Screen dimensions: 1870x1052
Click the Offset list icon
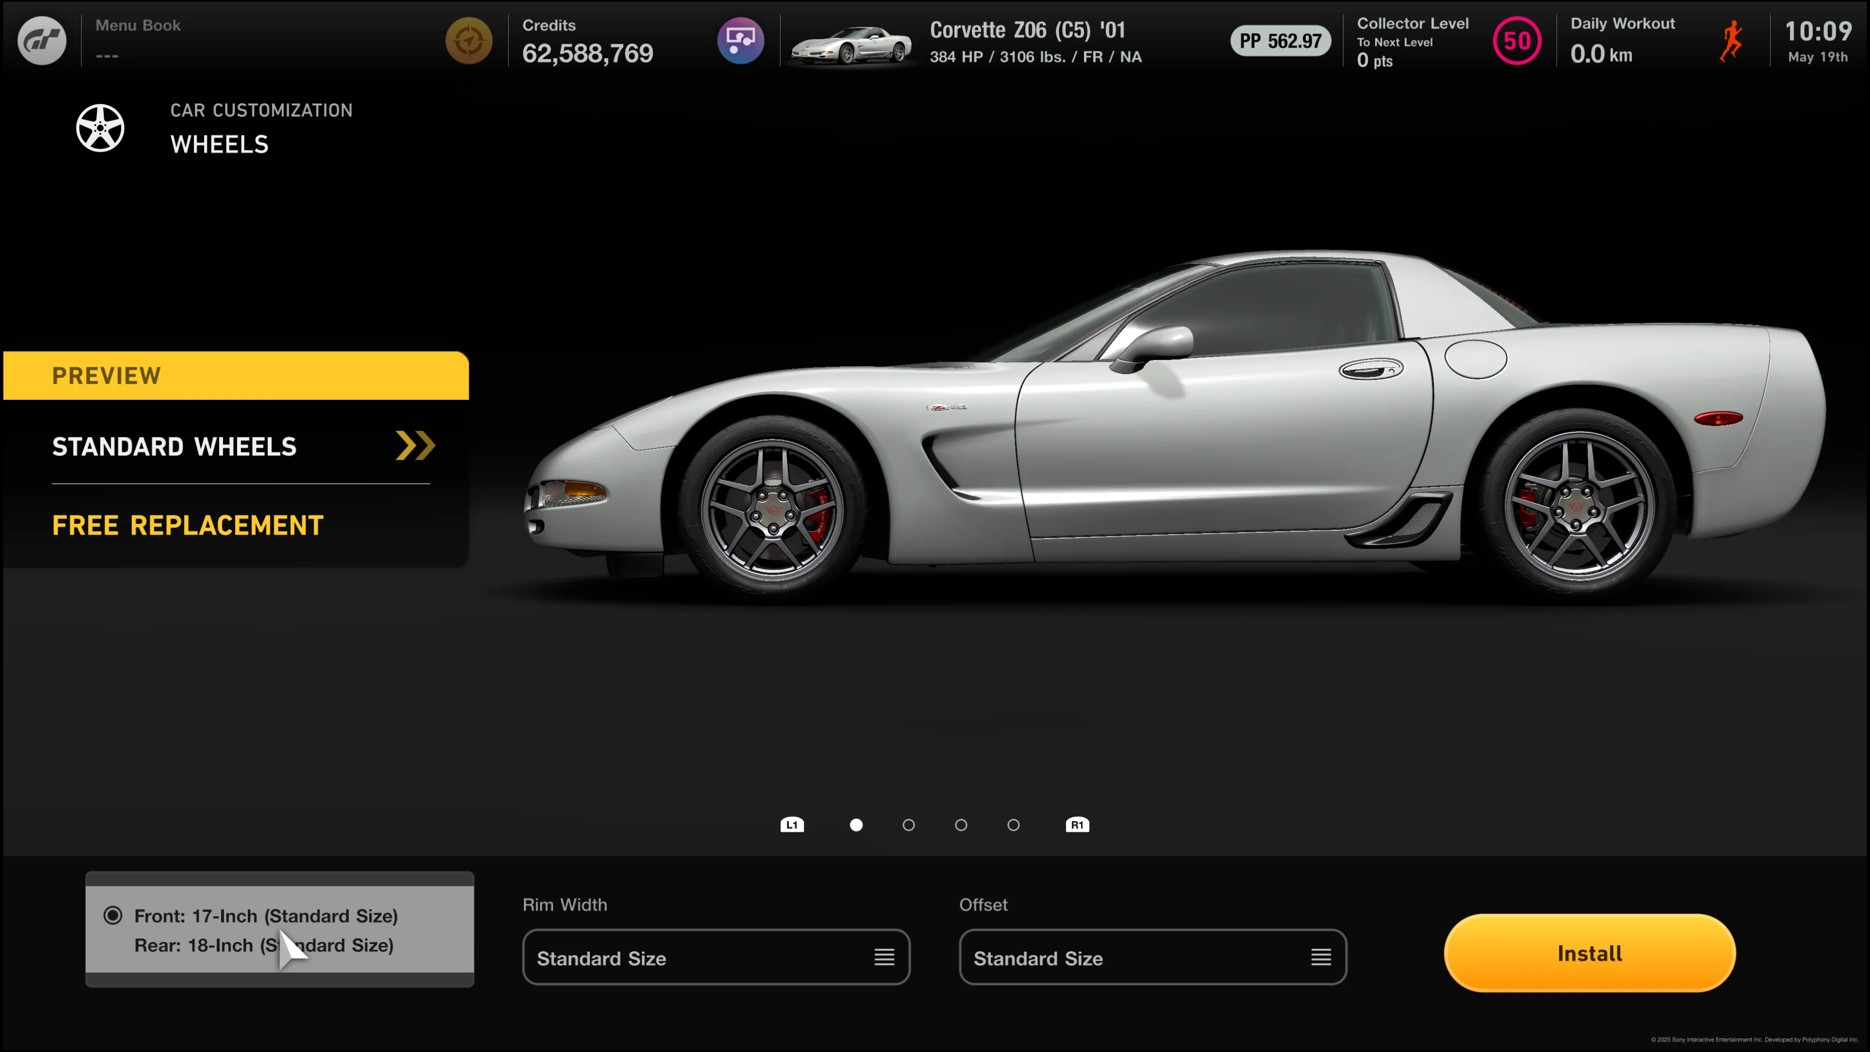click(x=1321, y=958)
